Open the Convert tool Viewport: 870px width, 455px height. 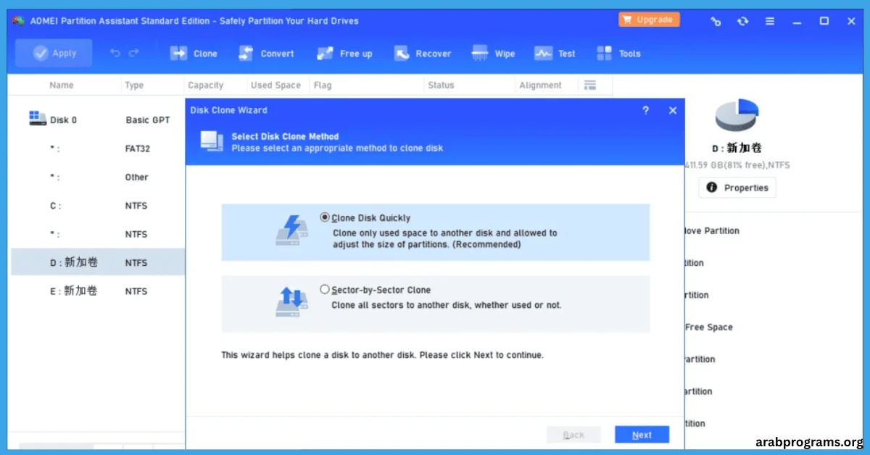266,54
